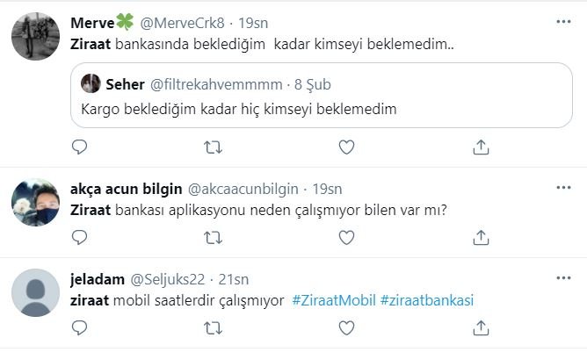587x352 pixels.
Task: Like Merve's Ziraat bankası tweet
Action: pos(346,147)
